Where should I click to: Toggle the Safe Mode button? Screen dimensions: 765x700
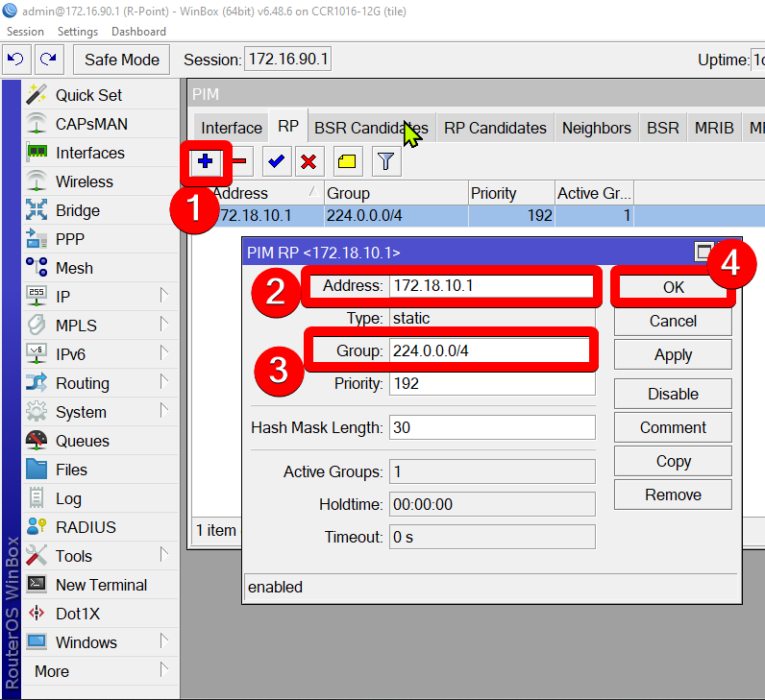click(x=121, y=60)
